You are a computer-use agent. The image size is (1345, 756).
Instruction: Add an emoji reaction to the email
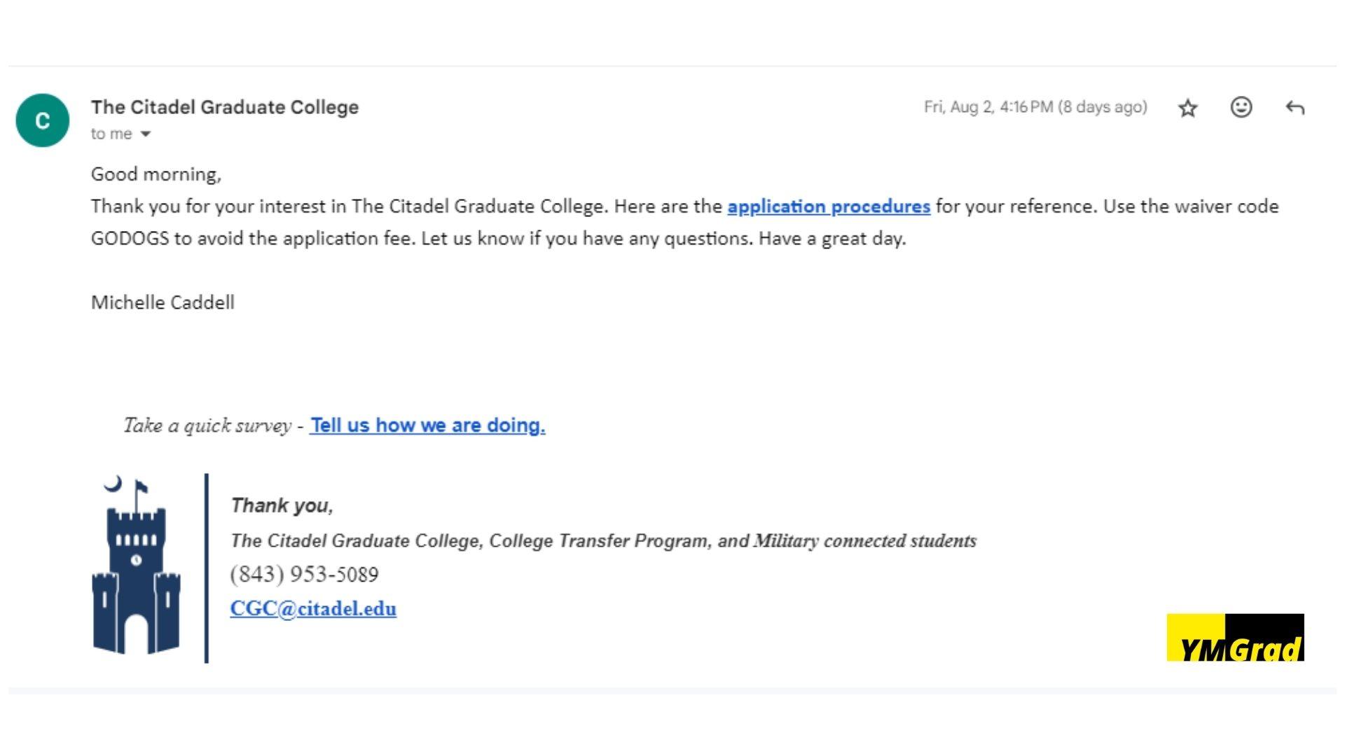[1241, 107]
